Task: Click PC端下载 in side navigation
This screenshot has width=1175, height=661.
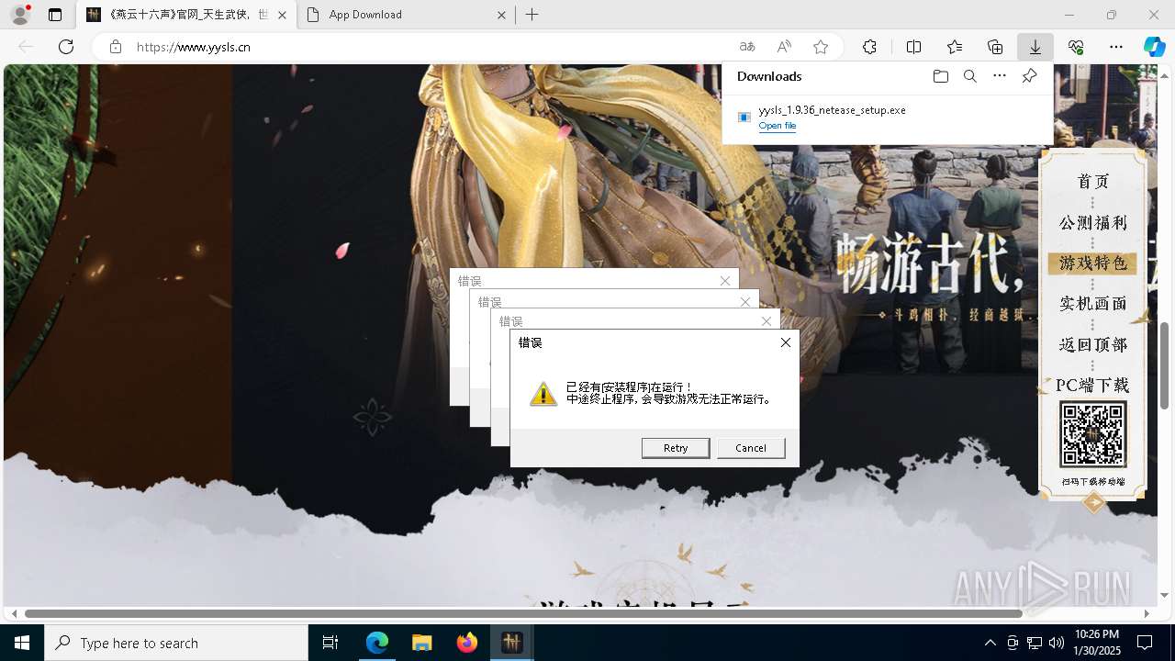Action: point(1092,386)
